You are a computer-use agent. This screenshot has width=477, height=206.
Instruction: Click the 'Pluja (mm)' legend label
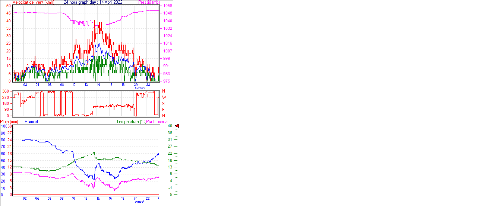(x=9, y=122)
